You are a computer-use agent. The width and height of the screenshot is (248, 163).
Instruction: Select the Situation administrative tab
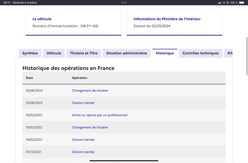[x=126, y=53]
